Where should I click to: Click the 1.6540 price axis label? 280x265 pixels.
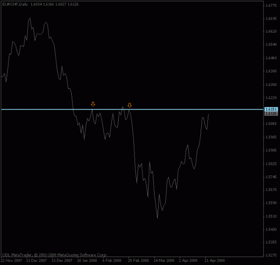tap(271, 44)
